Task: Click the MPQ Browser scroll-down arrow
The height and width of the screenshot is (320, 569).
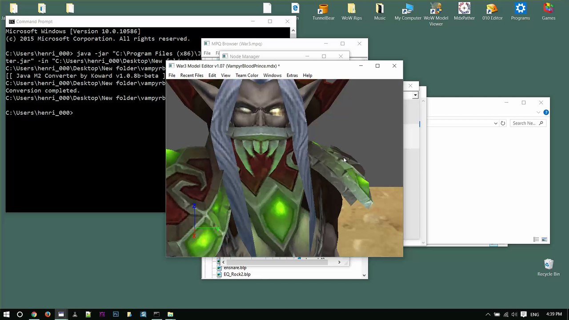Action: tap(364, 276)
